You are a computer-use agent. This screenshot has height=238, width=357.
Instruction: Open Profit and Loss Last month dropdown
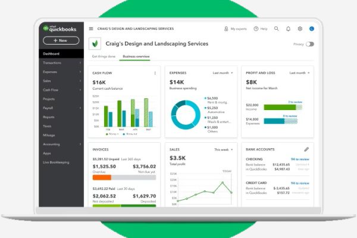[x=300, y=73]
